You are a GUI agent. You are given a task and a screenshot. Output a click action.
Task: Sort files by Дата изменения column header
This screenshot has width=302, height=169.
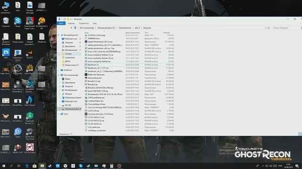[x=133, y=33]
